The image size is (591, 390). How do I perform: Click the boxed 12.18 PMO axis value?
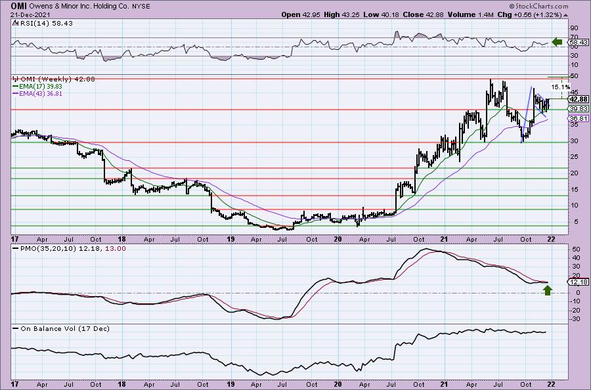pyautogui.click(x=579, y=282)
